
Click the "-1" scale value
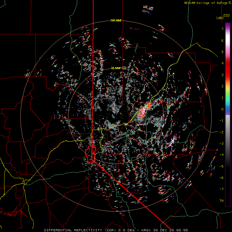pos(221,121)
